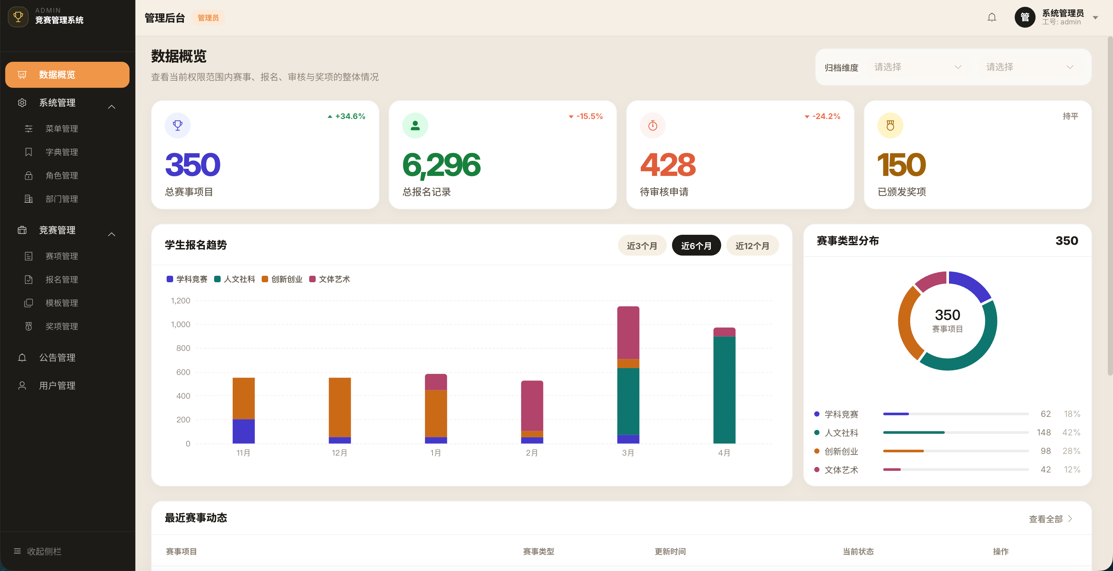
Task: Click the 模板管理 copy icon
Action: [29, 302]
